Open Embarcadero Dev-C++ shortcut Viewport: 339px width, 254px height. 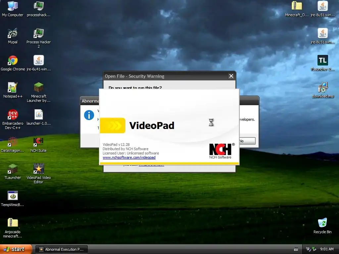point(13,119)
